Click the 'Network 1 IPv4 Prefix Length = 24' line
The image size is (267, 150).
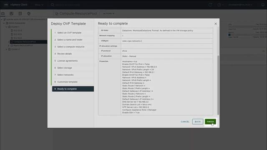(138, 70)
